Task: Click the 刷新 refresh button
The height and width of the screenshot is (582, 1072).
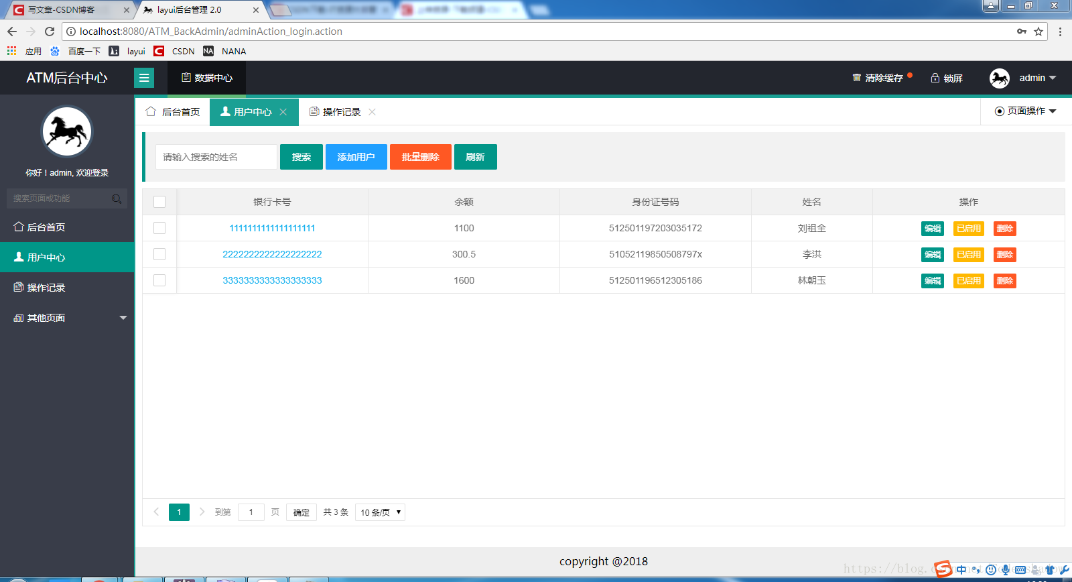Action: click(476, 157)
